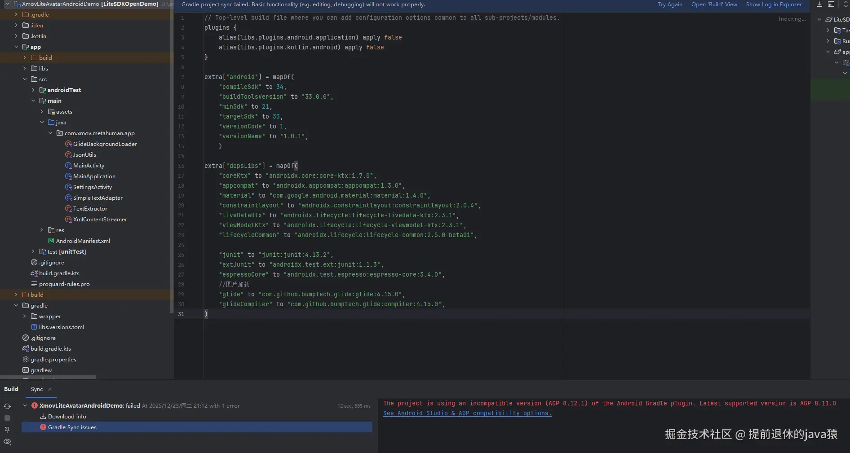Switch to the Sync tab

click(37, 389)
